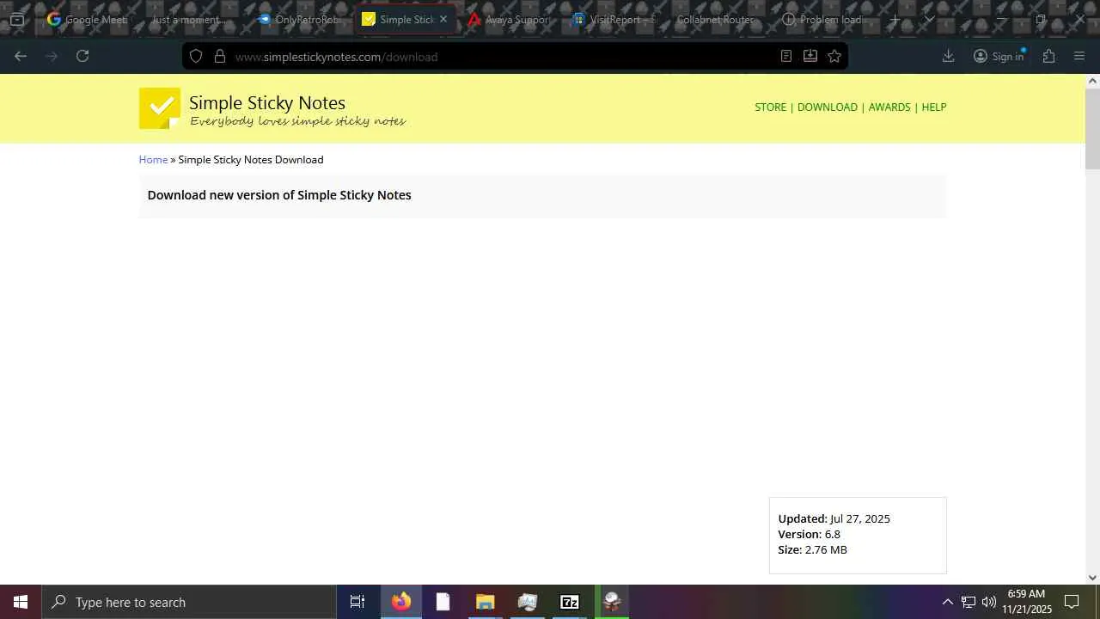Click the Simple Sticky Notes logo
The width and height of the screenshot is (1100, 619).
[160, 108]
